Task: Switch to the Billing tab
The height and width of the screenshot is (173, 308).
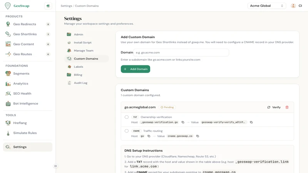Action: [86, 75]
